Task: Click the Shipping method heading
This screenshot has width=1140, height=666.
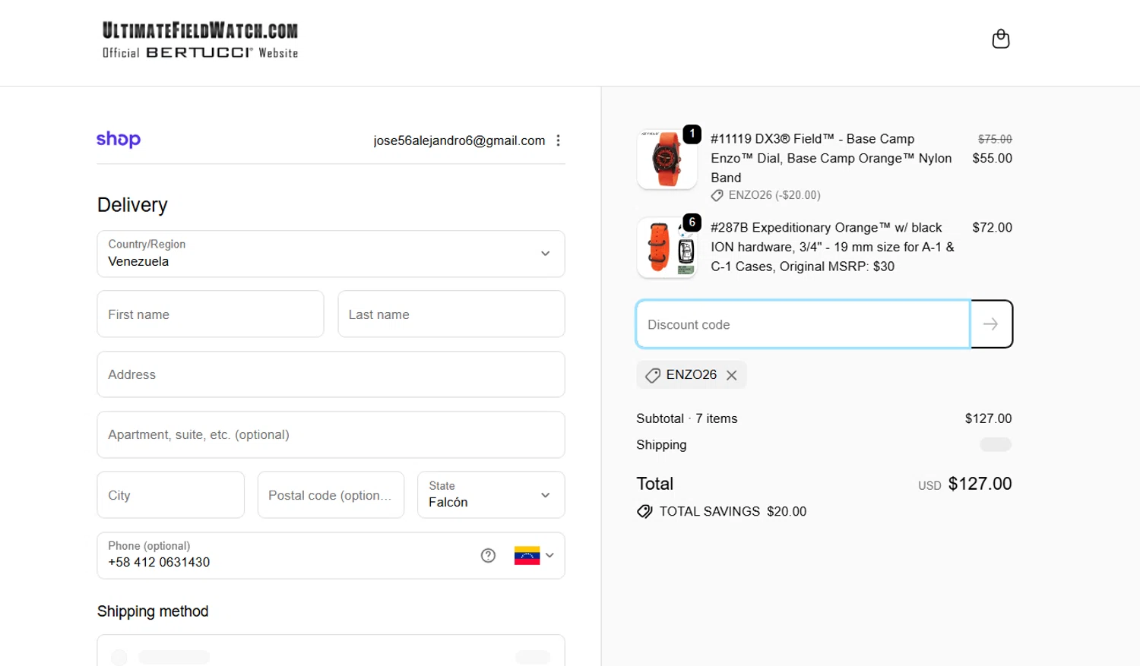Action: pyautogui.click(x=153, y=611)
